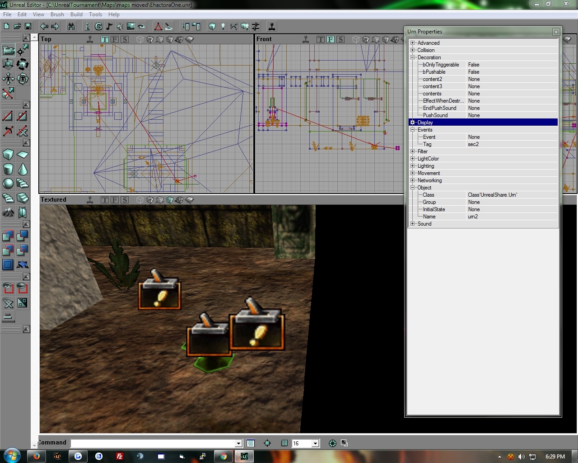The height and width of the screenshot is (463, 578).
Task: Collapse the Events properties category
Action: [412, 130]
